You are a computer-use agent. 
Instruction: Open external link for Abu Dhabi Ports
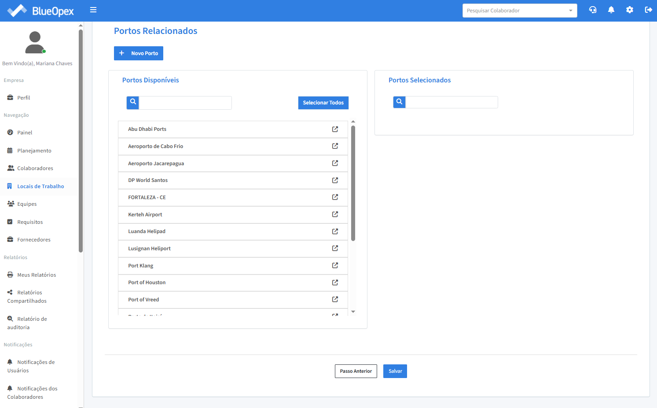[x=335, y=129]
